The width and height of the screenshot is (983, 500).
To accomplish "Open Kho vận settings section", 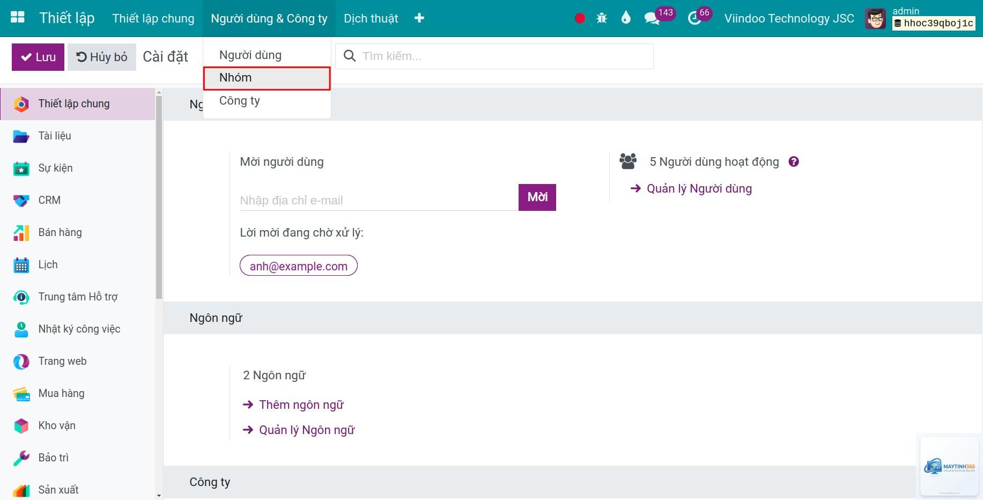I will coord(77,425).
